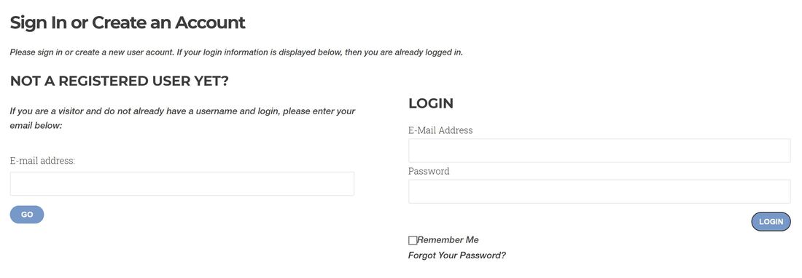Click inside the Password input field
This screenshot has width=802, height=278.
[x=599, y=191]
